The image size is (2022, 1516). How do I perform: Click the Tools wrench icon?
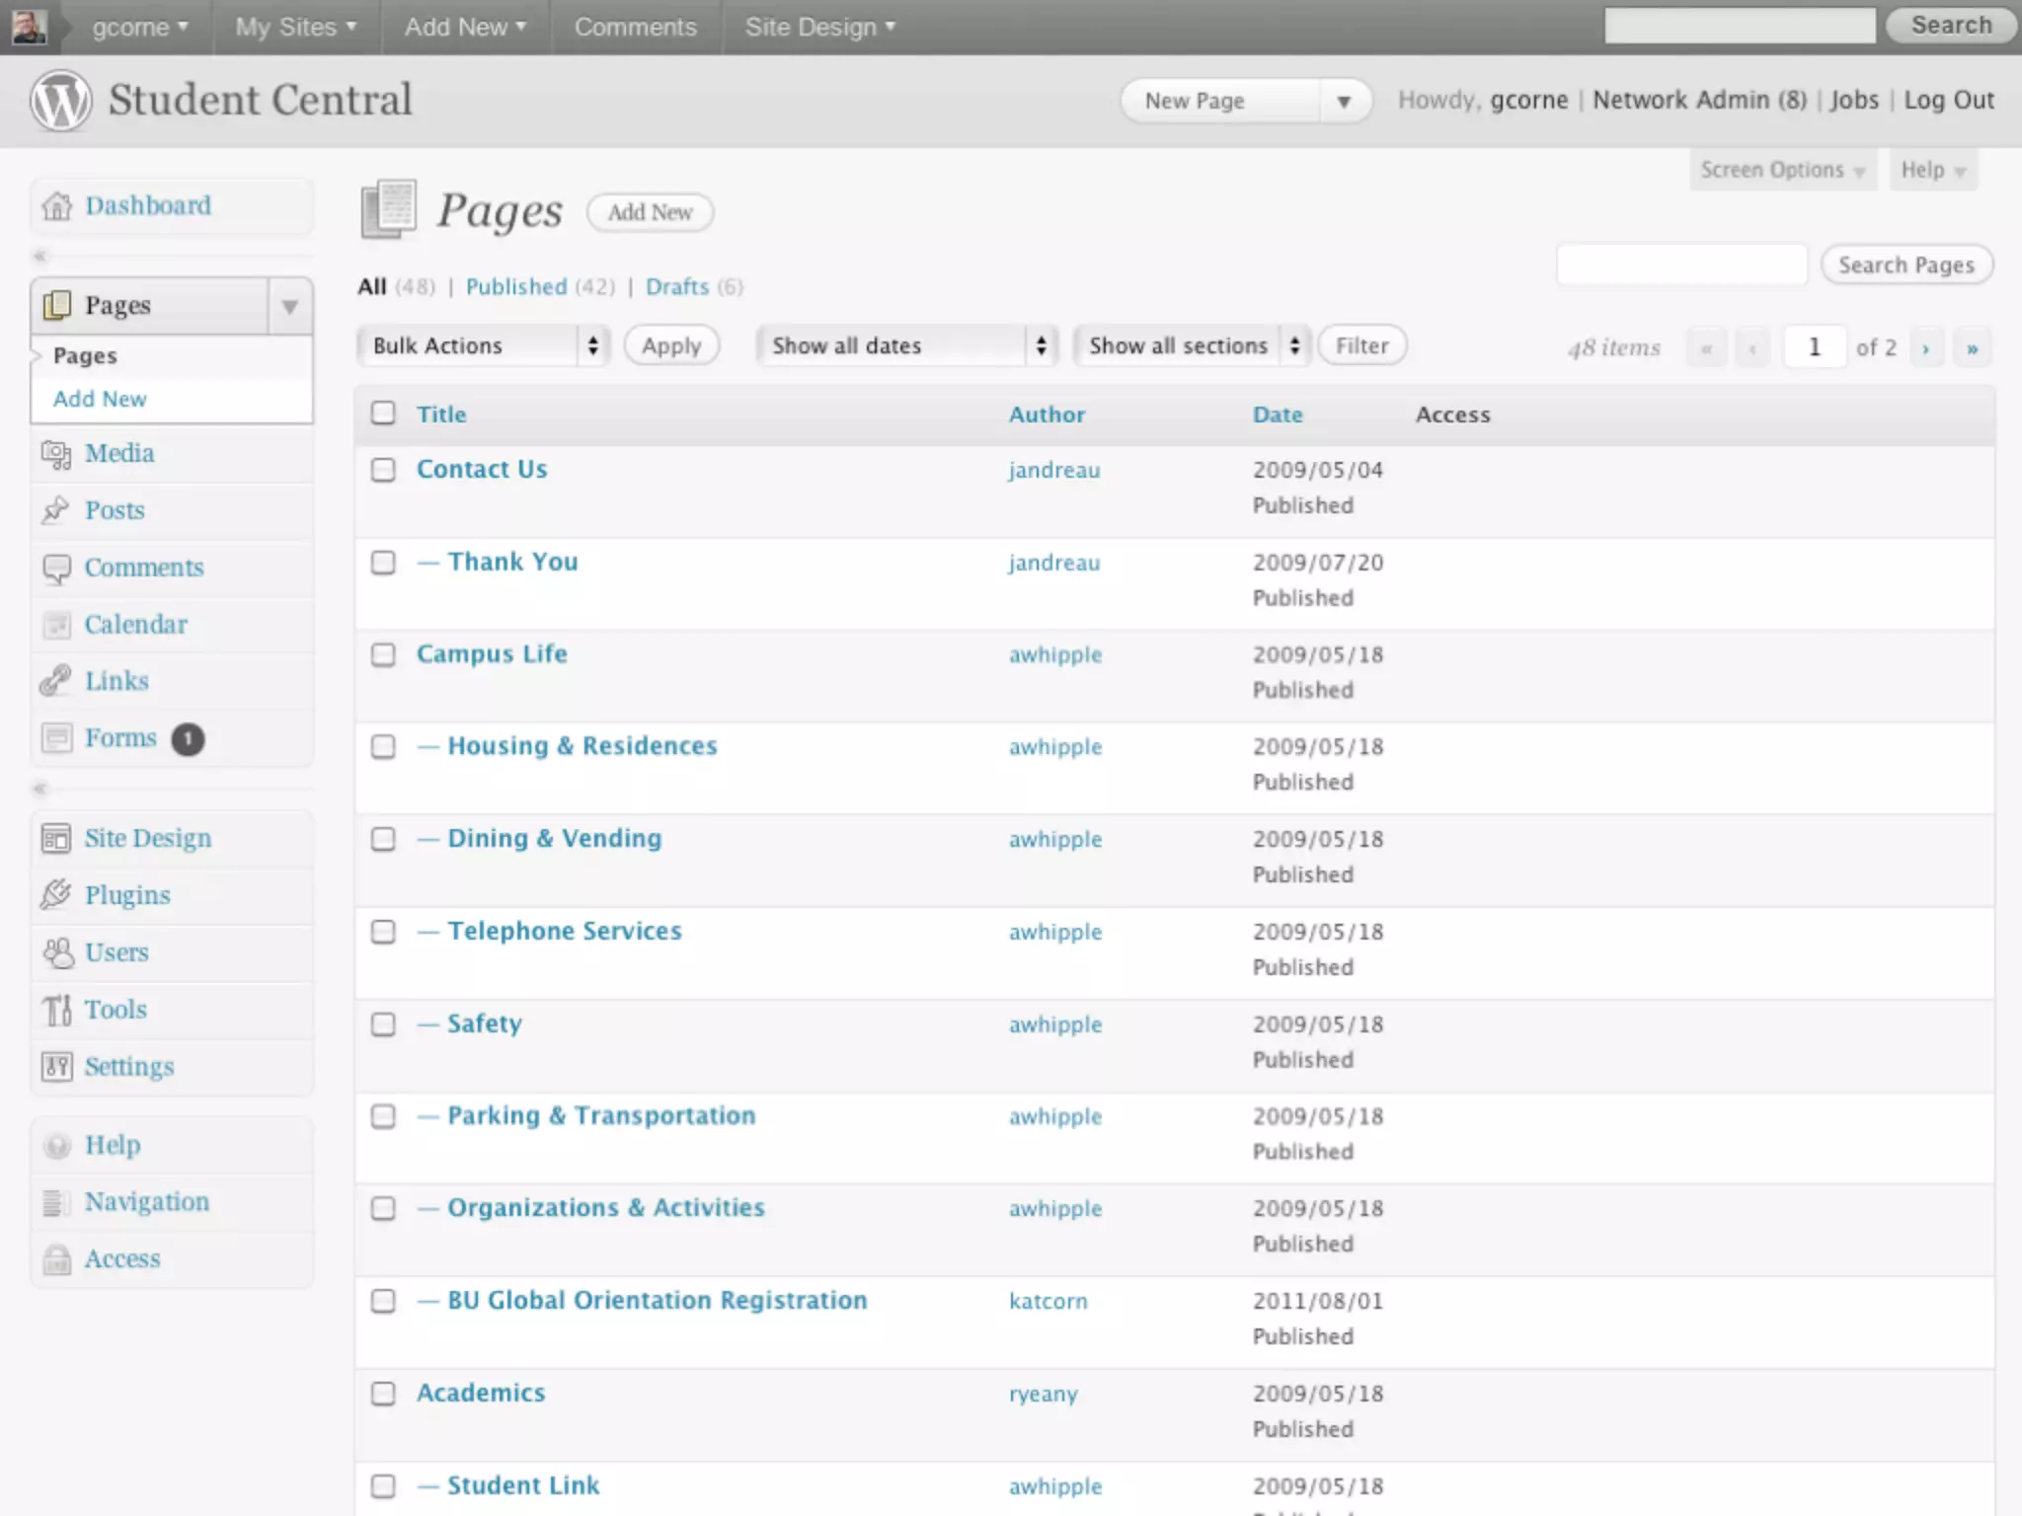pos(56,1010)
